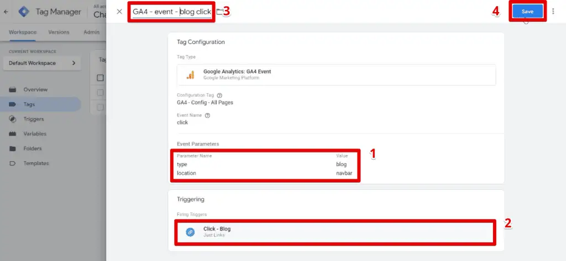Image resolution: width=566 pixels, height=261 pixels.
Task: Click the Templates sidebar icon
Action: (x=13, y=163)
